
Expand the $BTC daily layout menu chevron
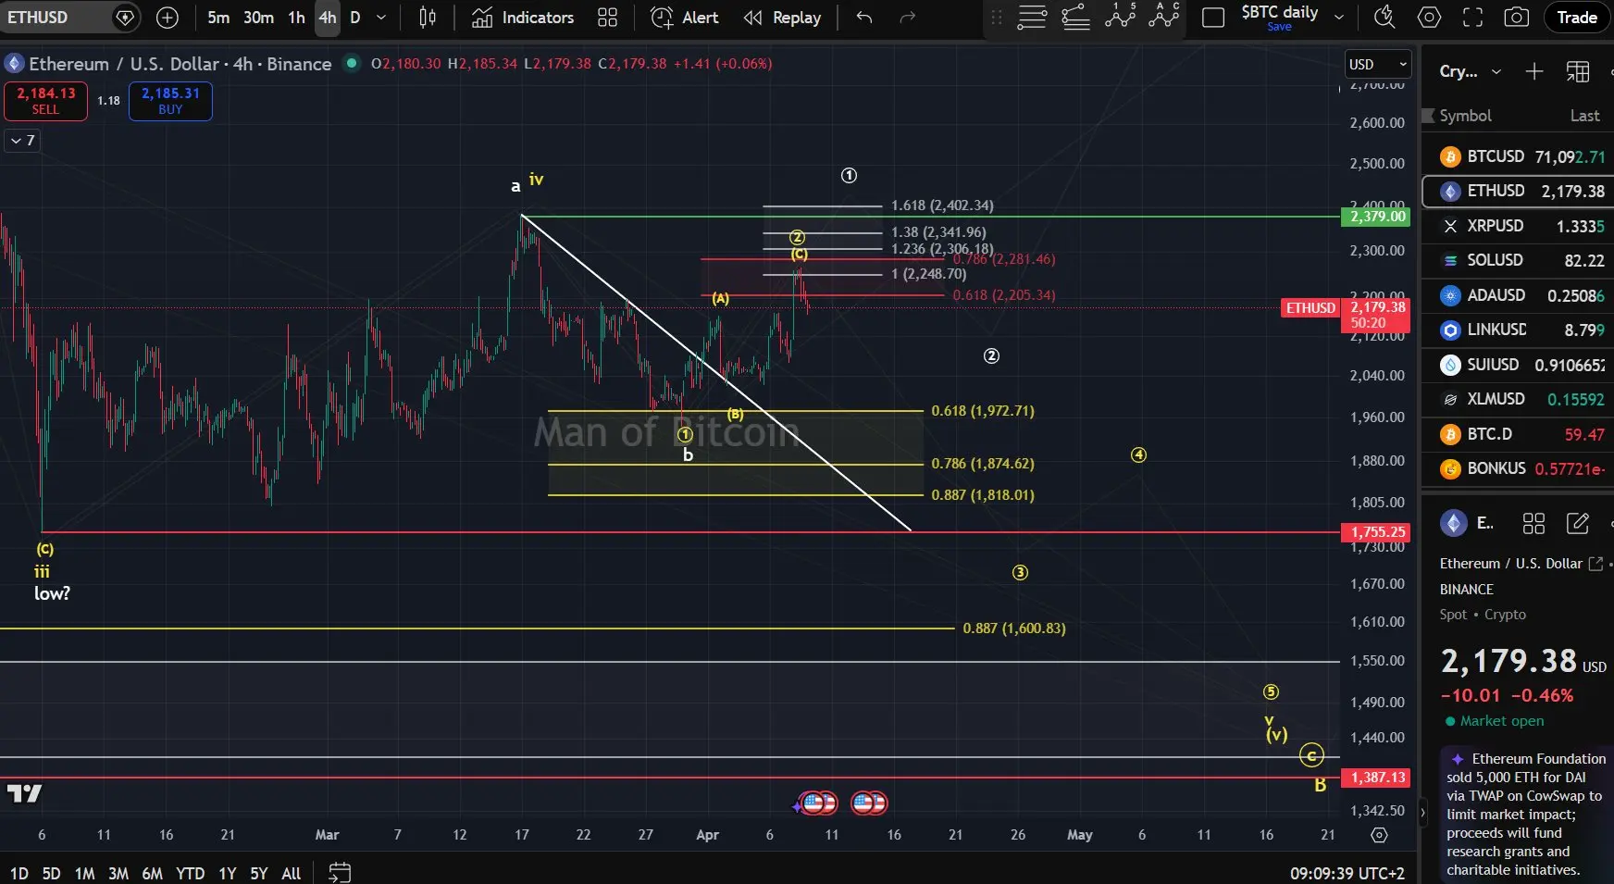point(1338,18)
